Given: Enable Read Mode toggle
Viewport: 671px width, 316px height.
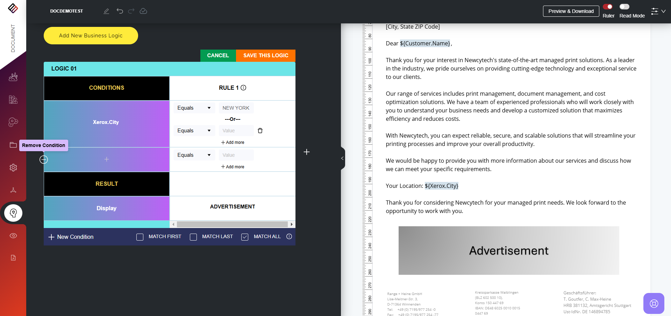Looking at the screenshot, I should coord(624,7).
